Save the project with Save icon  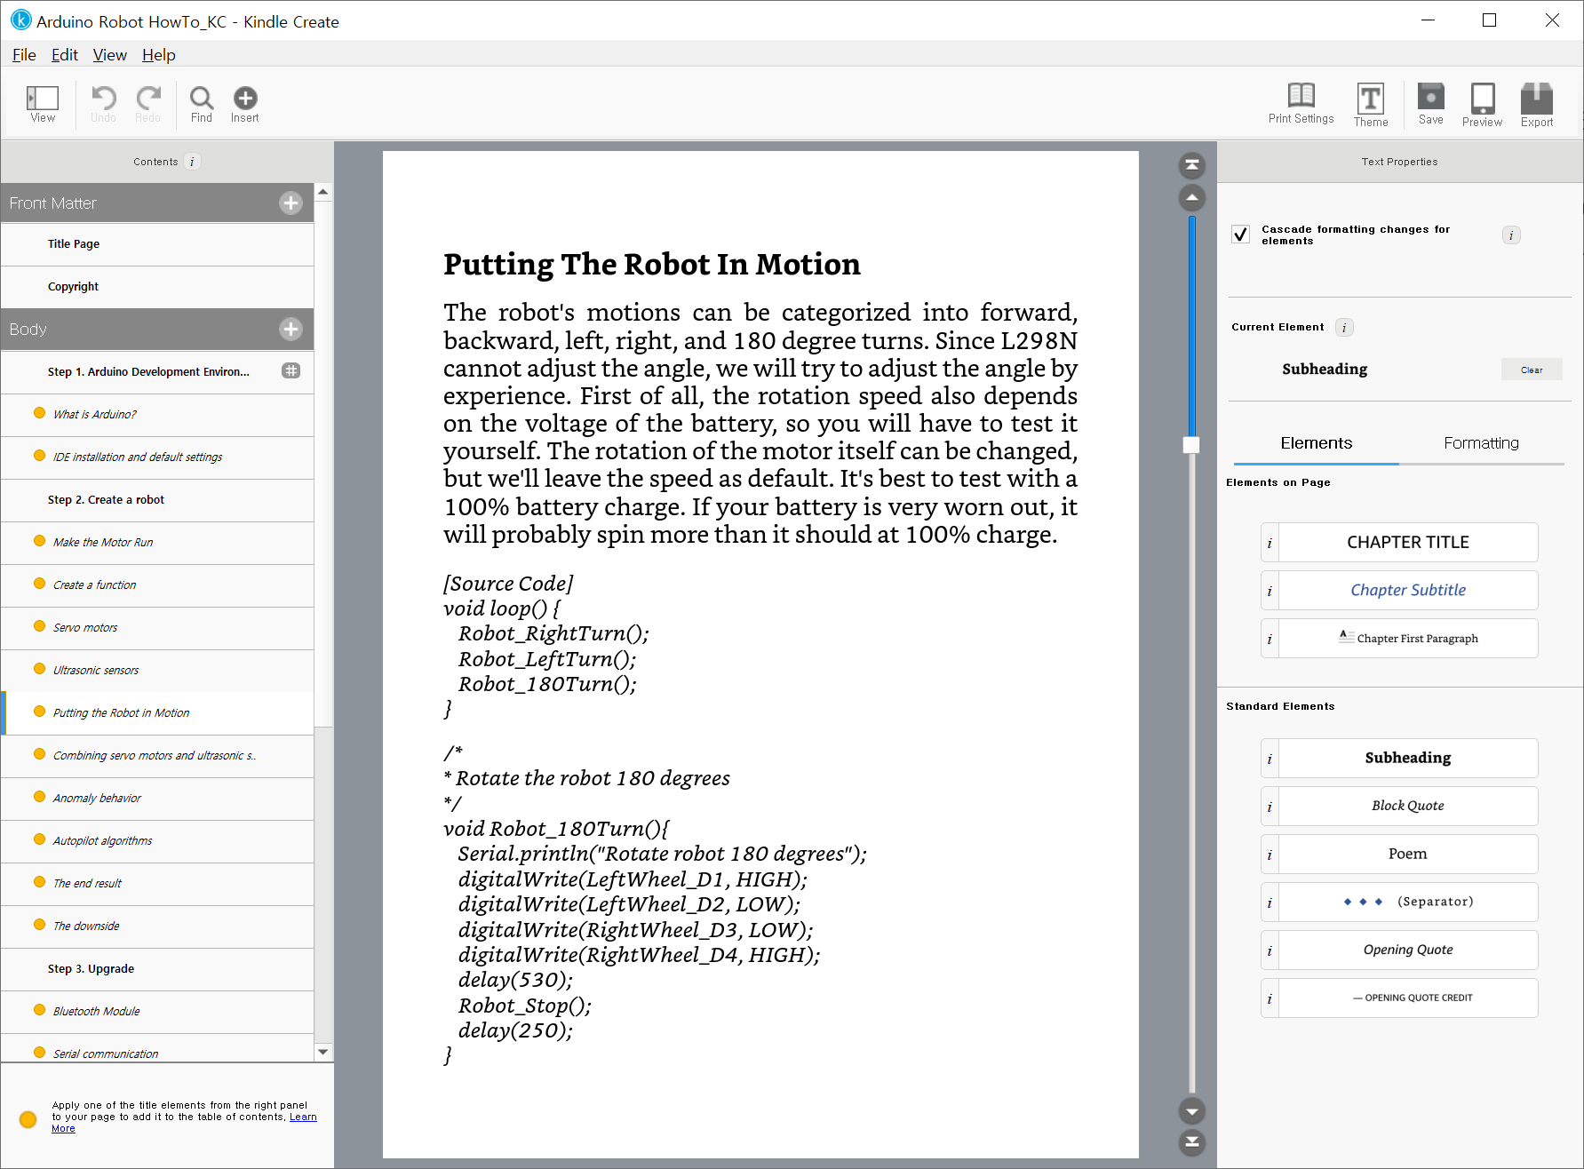pos(1430,96)
